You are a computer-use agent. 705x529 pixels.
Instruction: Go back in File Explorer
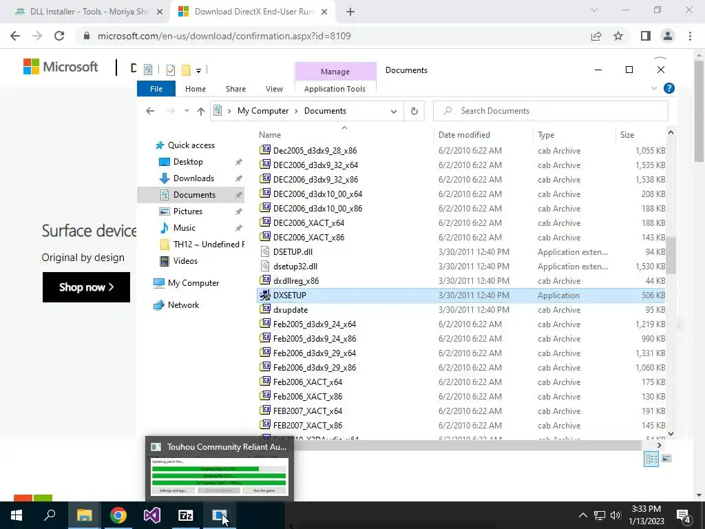[x=150, y=111]
